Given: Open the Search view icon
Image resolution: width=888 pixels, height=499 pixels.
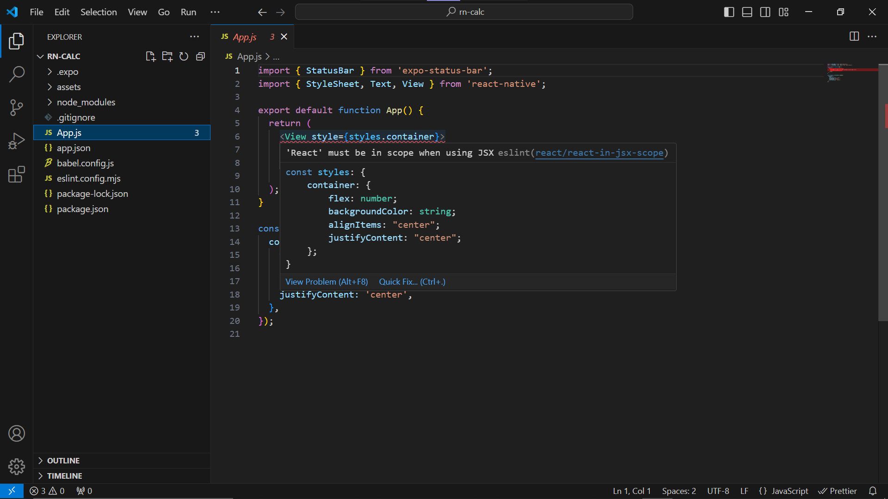Looking at the screenshot, I should [x=17, y=74].
